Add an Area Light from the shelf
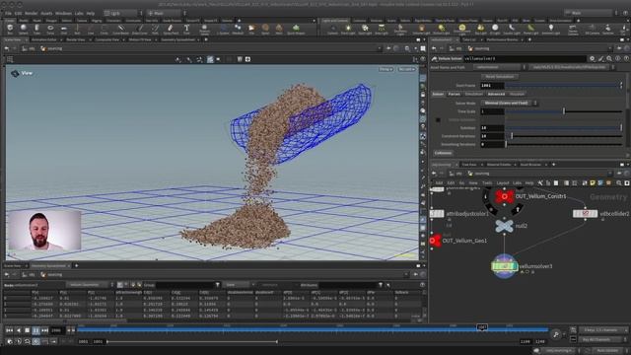631x355 pixels. pos(382,29)
